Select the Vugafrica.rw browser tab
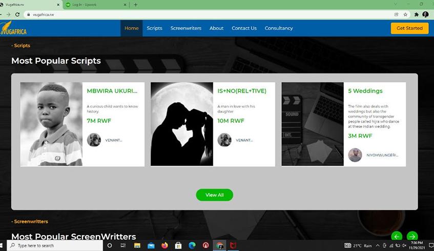The image size is (434, 251). pyautogui.click(x=30, y=5)
